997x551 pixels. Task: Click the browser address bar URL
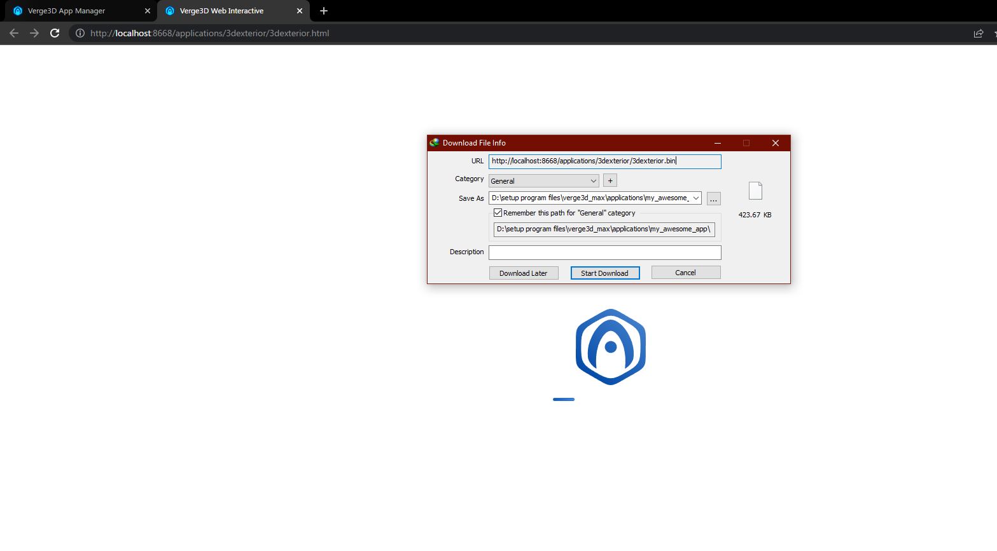pyautogui.click(x=210, y=33)
